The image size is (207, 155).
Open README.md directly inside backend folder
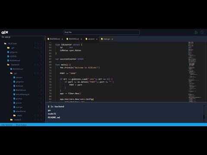click(x=17, y=69)
